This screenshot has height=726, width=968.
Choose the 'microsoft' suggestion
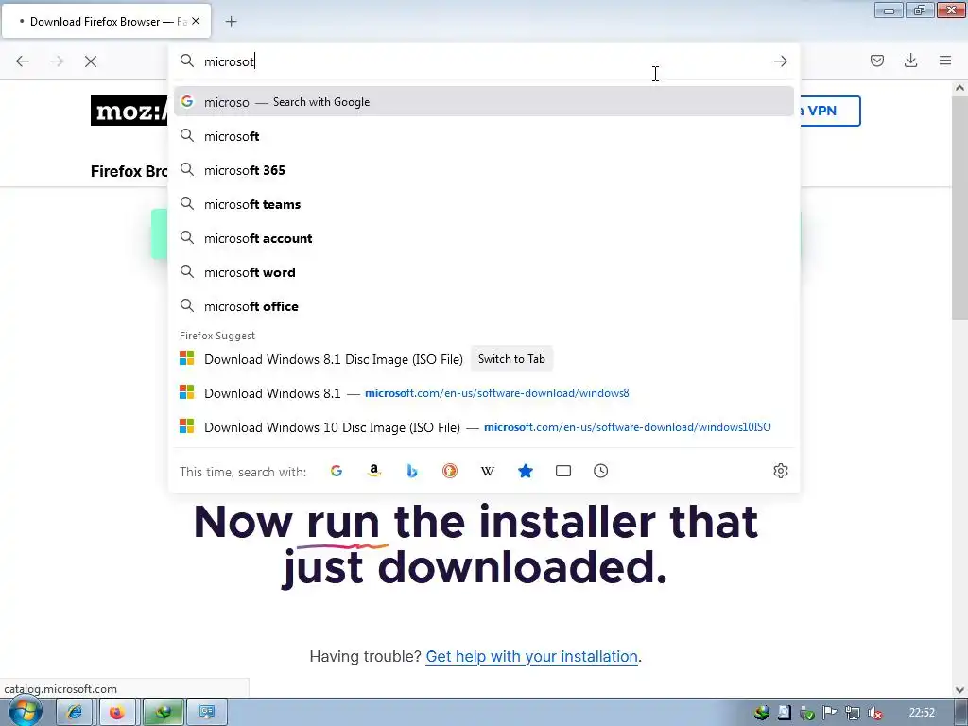pyautogui.click(x=484, y=136)
